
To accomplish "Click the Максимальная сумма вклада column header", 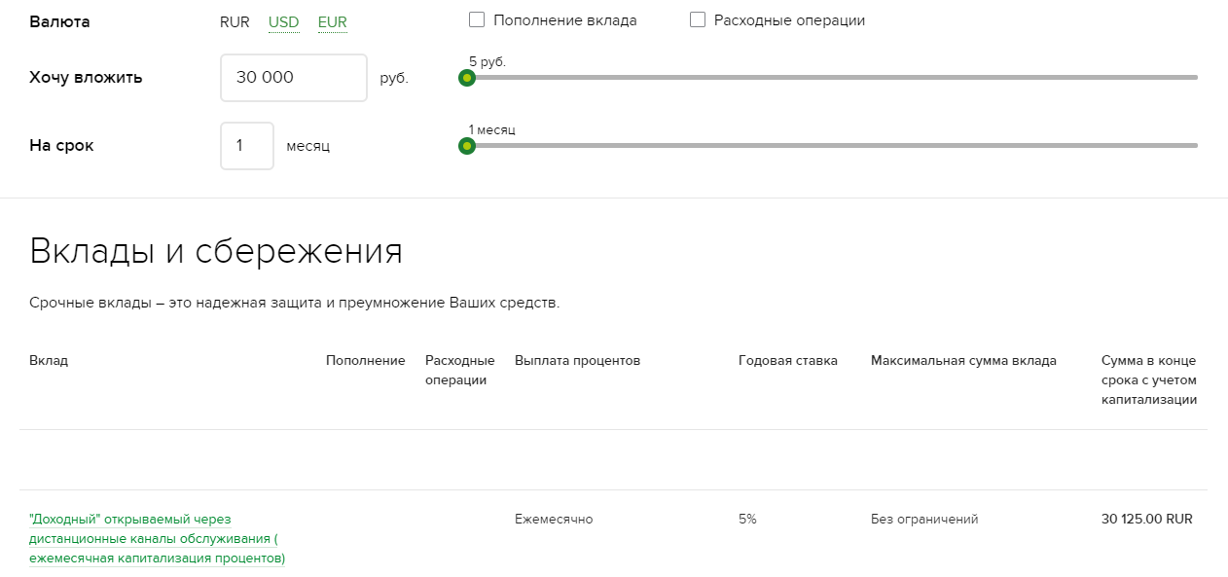I will [x=963, y=361].
